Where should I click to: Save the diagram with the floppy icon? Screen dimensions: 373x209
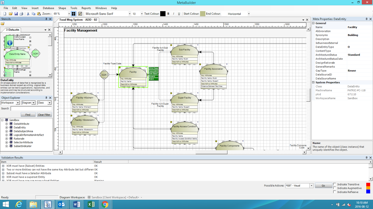point(16,14)
